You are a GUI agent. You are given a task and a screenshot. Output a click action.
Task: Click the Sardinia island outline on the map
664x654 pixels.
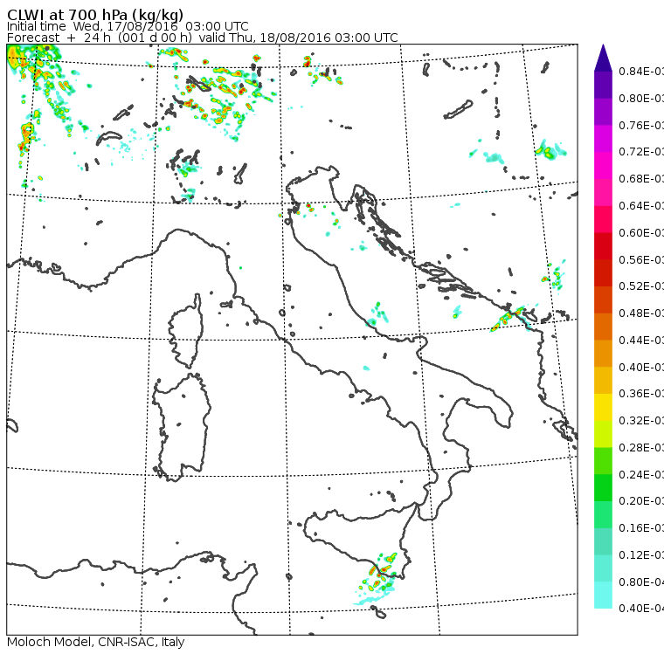tap(181, 427)
